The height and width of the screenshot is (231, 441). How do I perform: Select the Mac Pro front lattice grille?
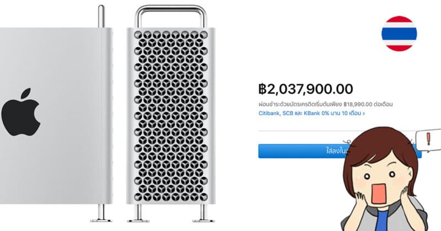coord(171,116)
